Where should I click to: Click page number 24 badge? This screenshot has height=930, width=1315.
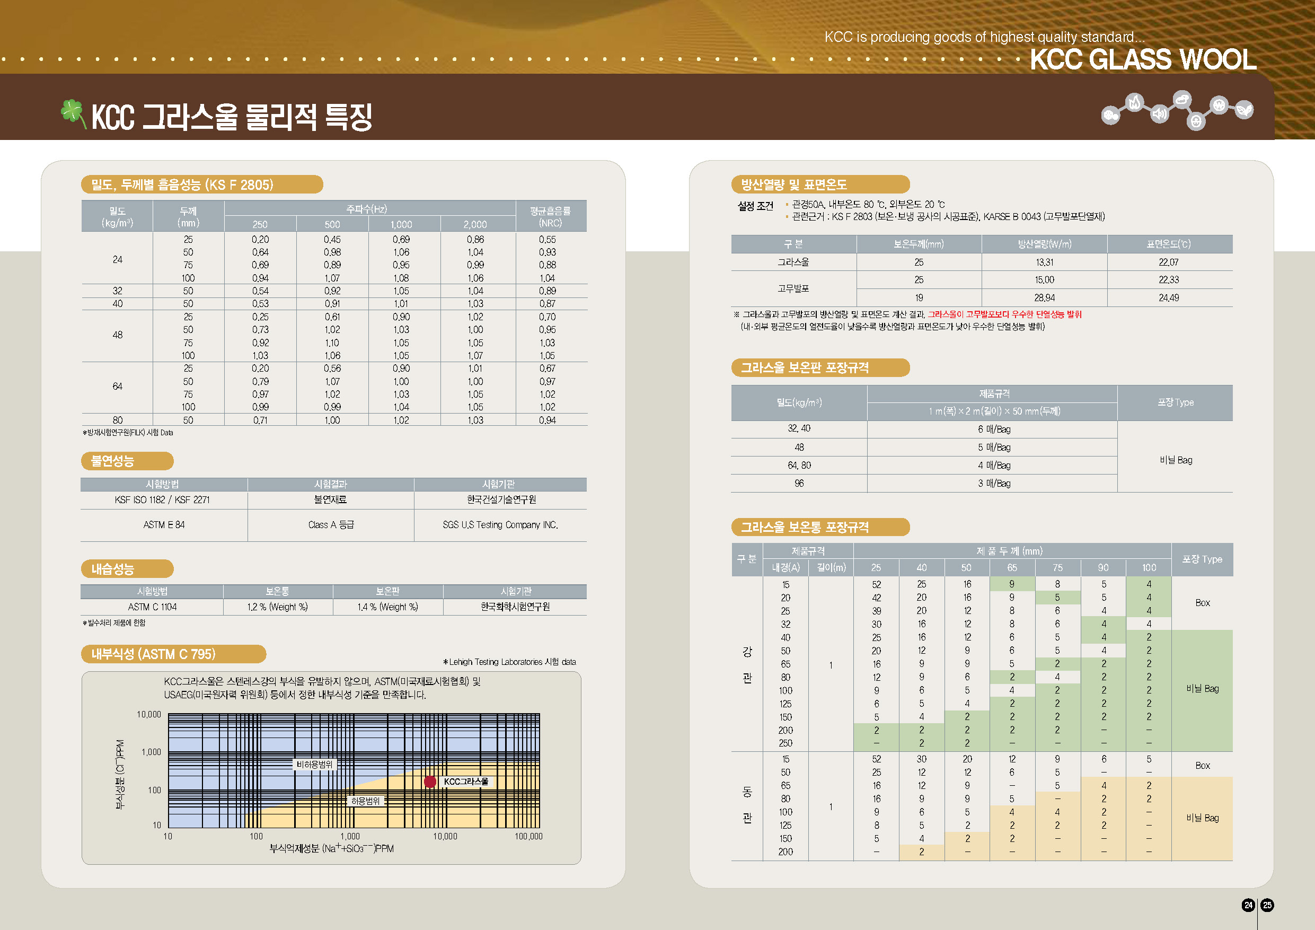(x=1249, y=905)
